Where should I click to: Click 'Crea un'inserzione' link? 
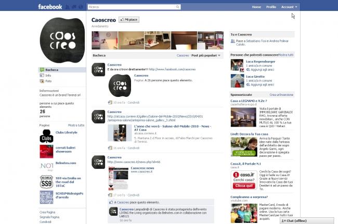pos(281,95)
